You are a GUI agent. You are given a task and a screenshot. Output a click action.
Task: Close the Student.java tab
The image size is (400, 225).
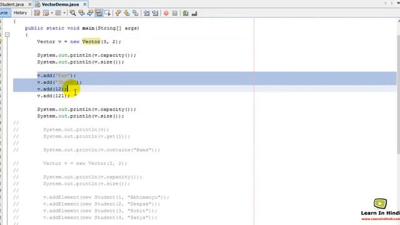tap(30, 4)
